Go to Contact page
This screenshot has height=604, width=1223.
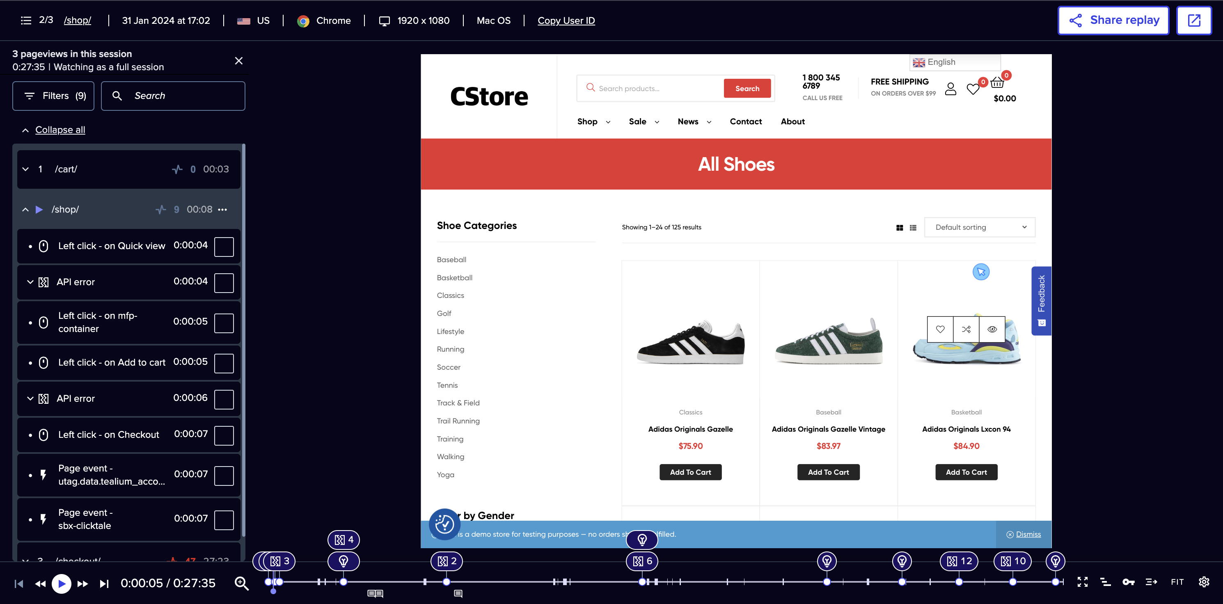tap(746, 121)
